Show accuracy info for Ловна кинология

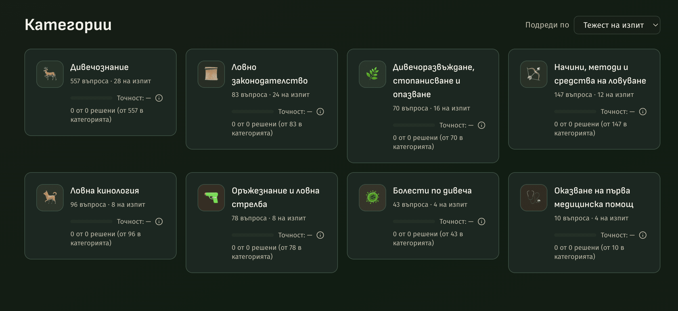(x=159, y=221)
